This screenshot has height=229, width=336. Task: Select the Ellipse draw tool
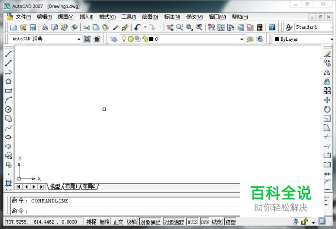[x=8, y=137]
